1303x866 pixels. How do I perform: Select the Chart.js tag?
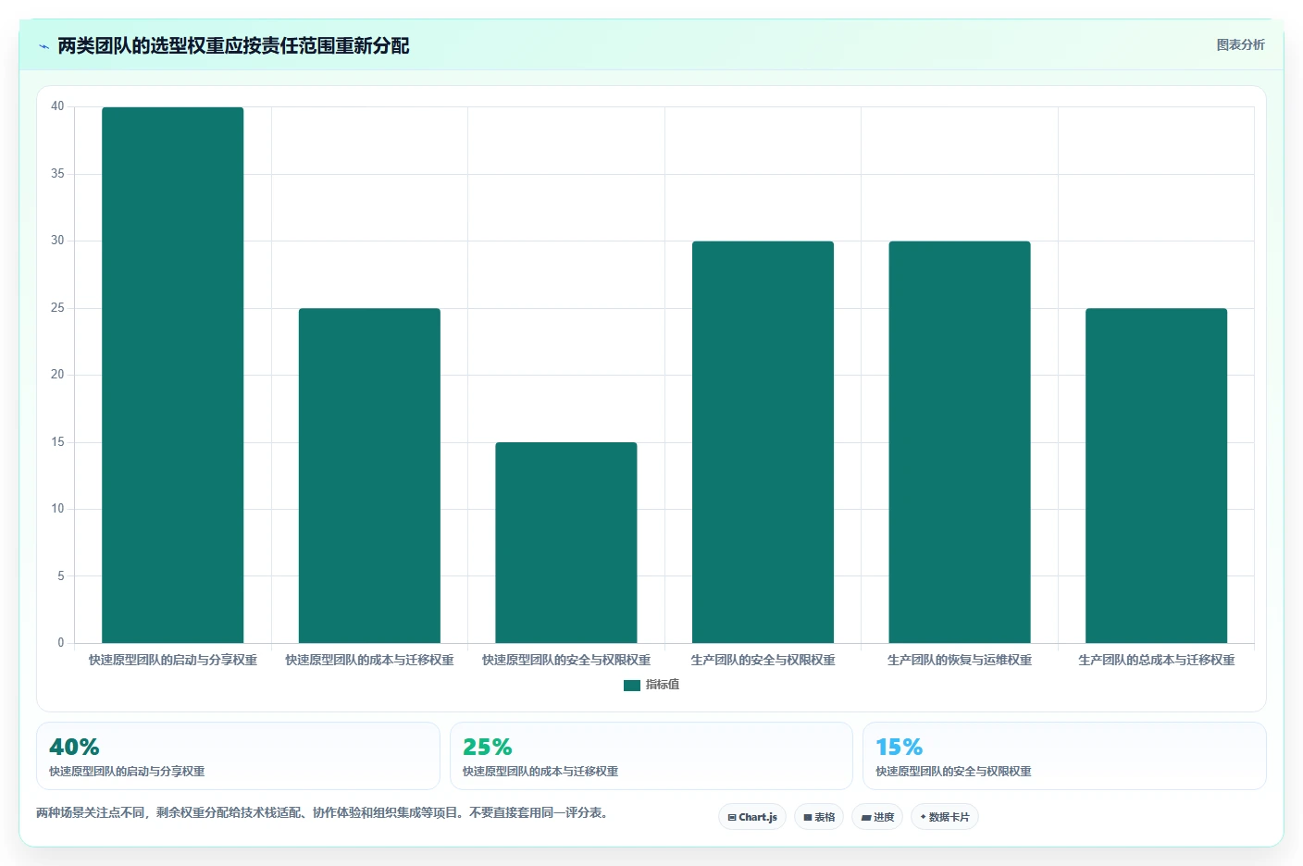752,817
